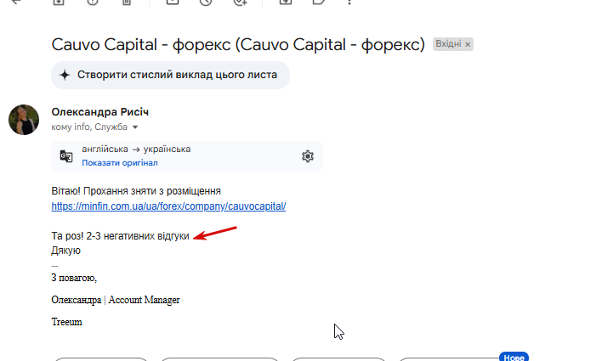Image resolution: width=602 pixels, height=361 pixels.
Task: Open translation settings gear icon
Action: [x=308, y=156]
